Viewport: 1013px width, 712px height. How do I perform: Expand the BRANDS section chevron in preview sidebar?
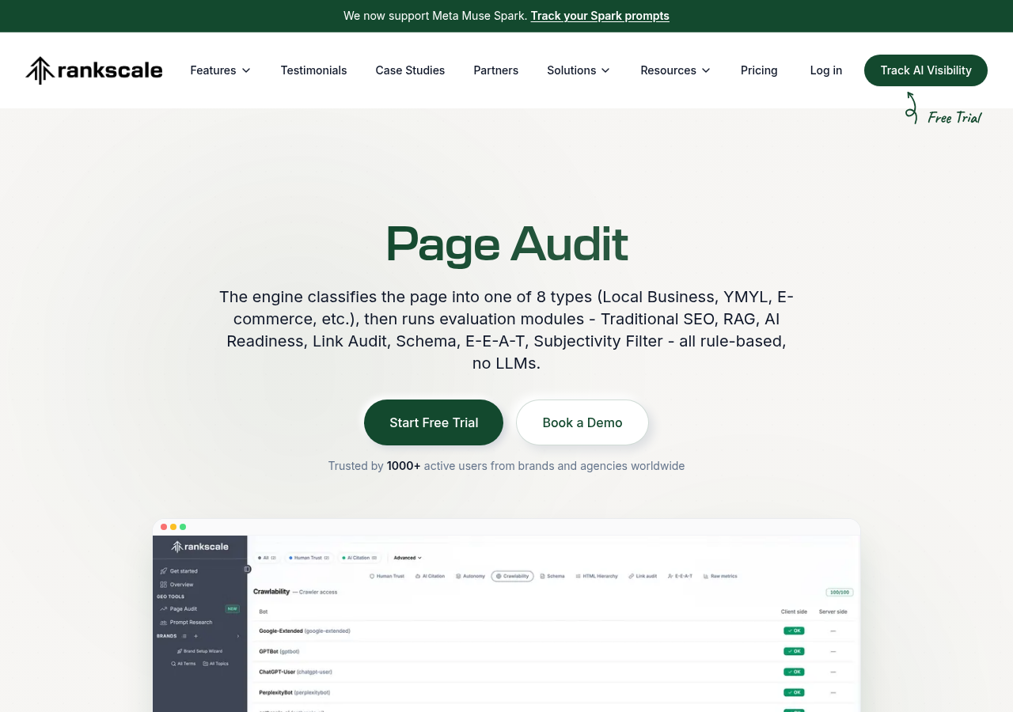point(237,636)
